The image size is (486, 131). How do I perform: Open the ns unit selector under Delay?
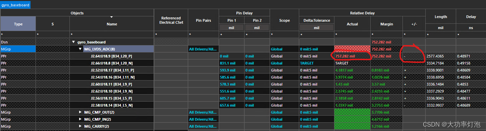471,28
